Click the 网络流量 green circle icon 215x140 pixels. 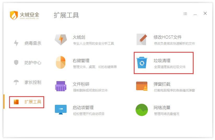coord(142,109)
